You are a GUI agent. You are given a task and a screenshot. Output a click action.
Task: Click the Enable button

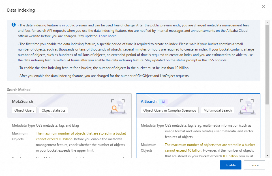pyautogui.click(x=231, y=165)
